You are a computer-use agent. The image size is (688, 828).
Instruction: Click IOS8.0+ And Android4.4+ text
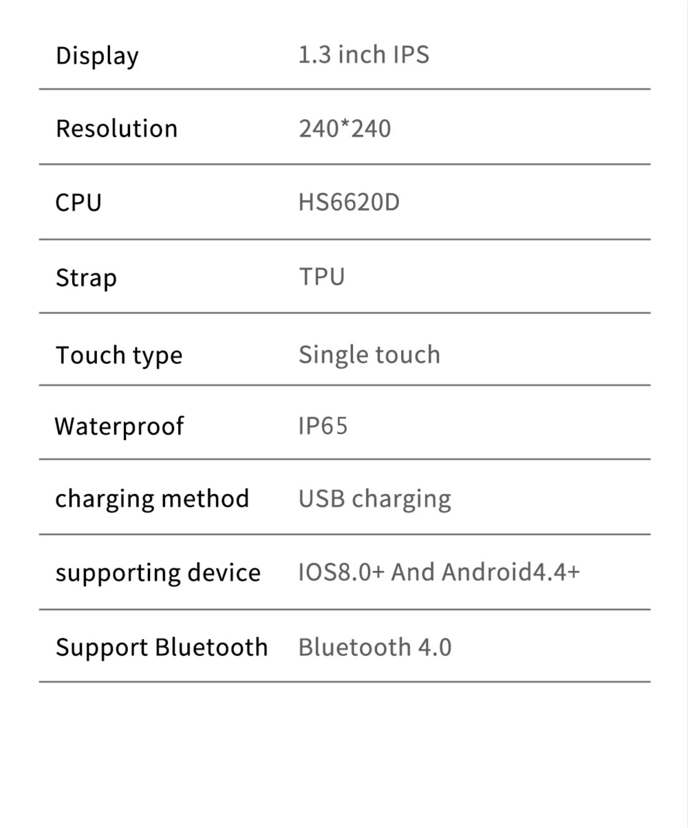439,572
